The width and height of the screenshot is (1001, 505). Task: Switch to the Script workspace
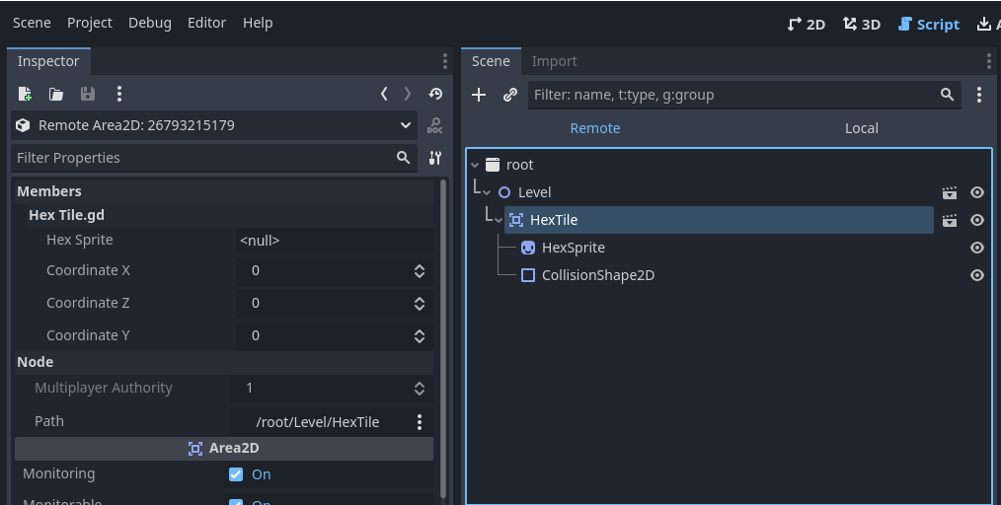coord(928,25)
